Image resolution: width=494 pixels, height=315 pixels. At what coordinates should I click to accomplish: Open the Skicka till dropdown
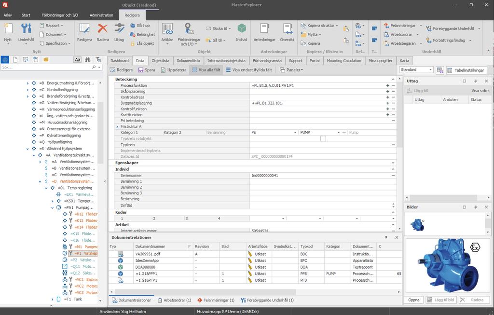(x=219, y=28)
